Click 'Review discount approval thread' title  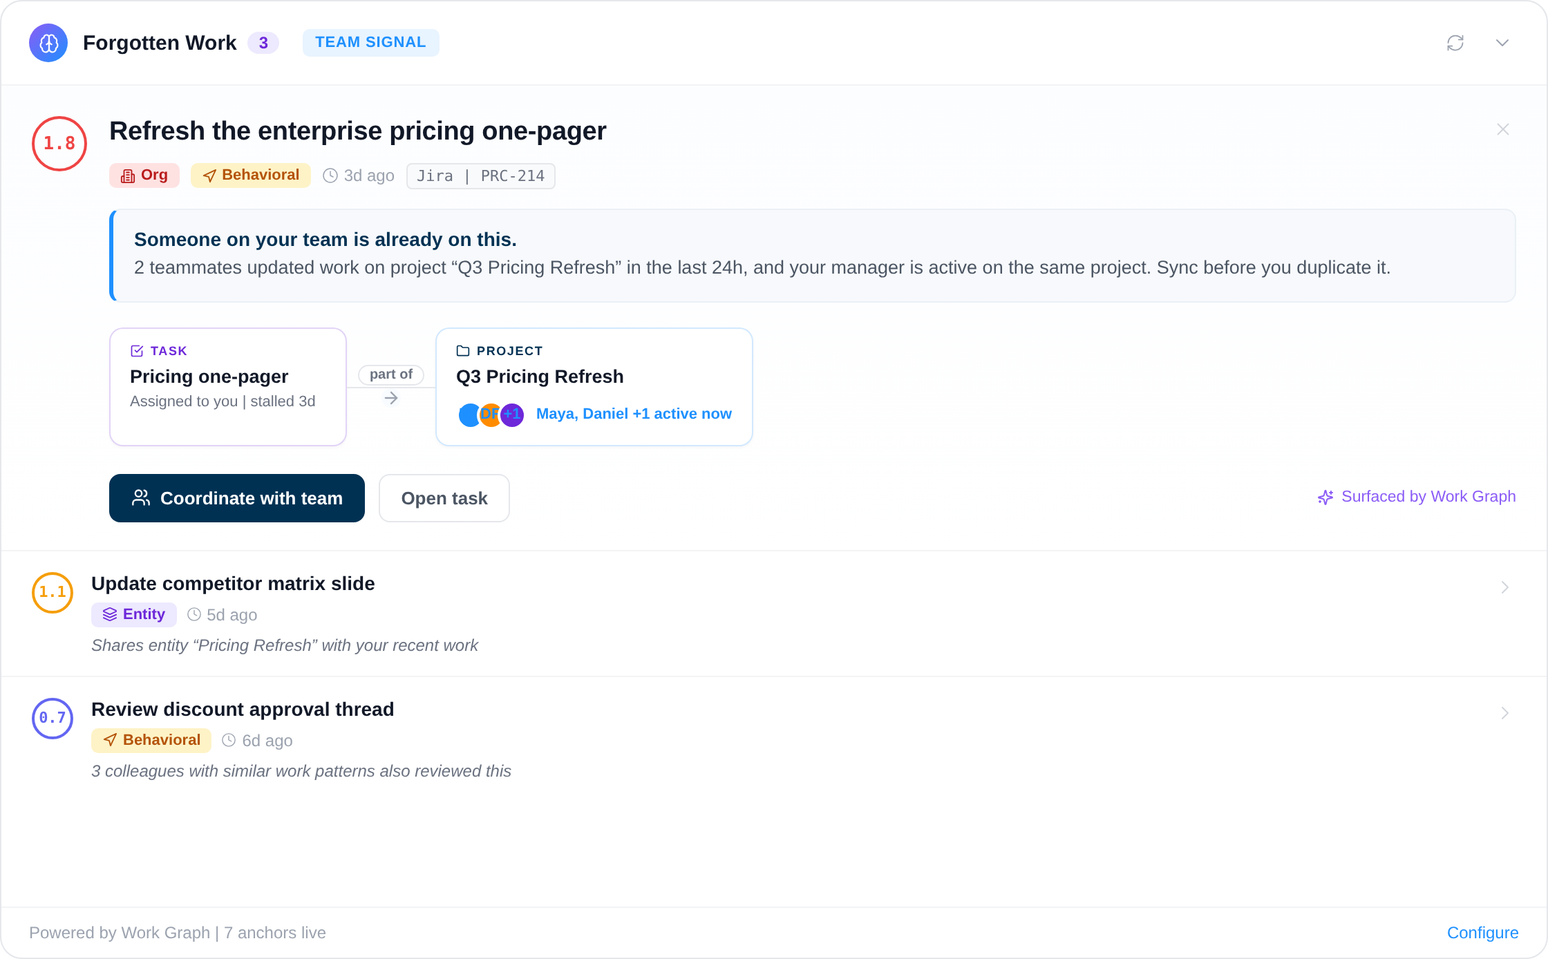pyautogui.click(x=243, y=710)
